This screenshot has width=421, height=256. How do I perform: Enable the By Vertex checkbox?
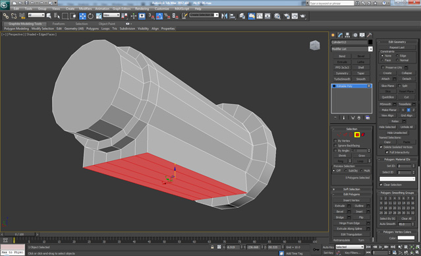click(x=335, y=141)
